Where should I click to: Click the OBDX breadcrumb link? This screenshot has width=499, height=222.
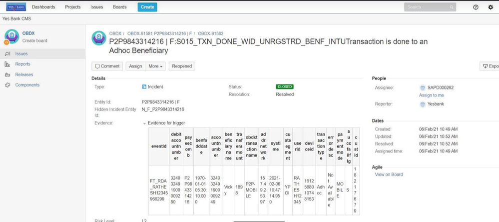115,33
